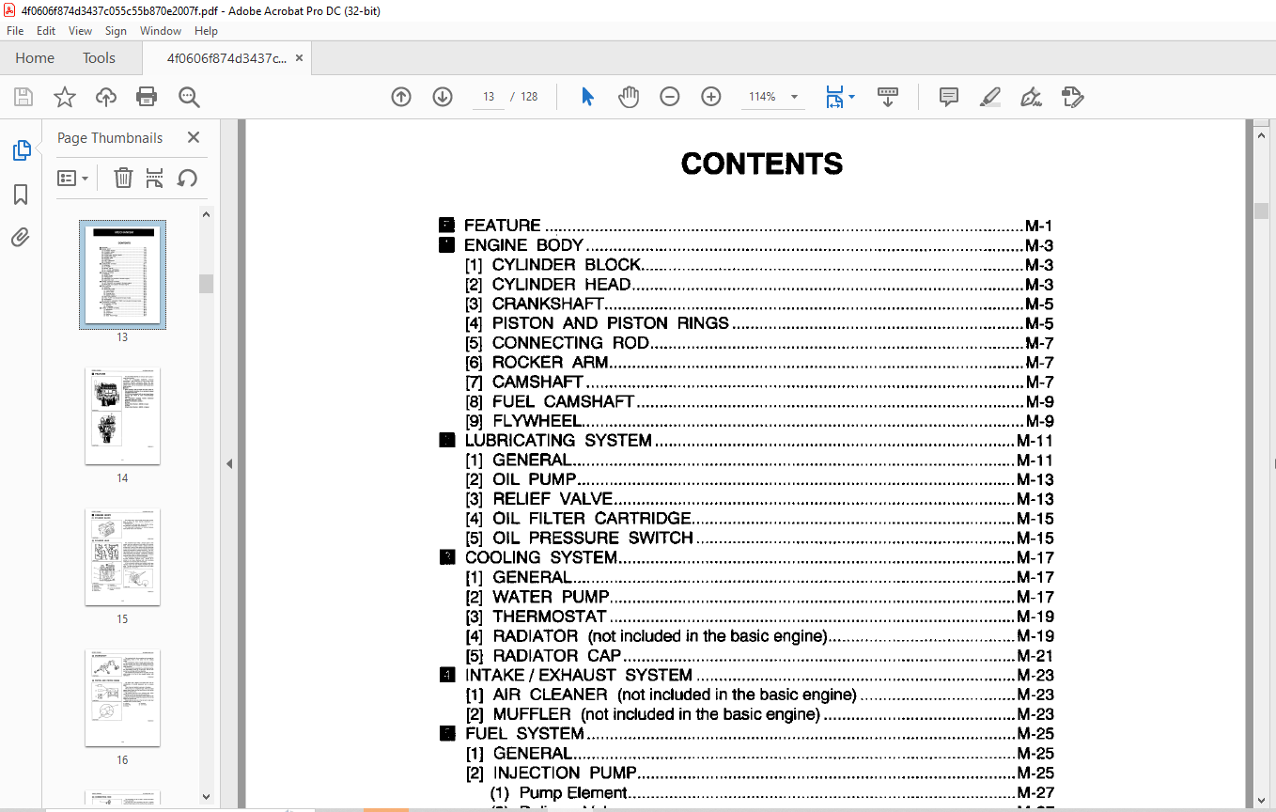Click the CYLINDER BLOCK contents entry

759,265
